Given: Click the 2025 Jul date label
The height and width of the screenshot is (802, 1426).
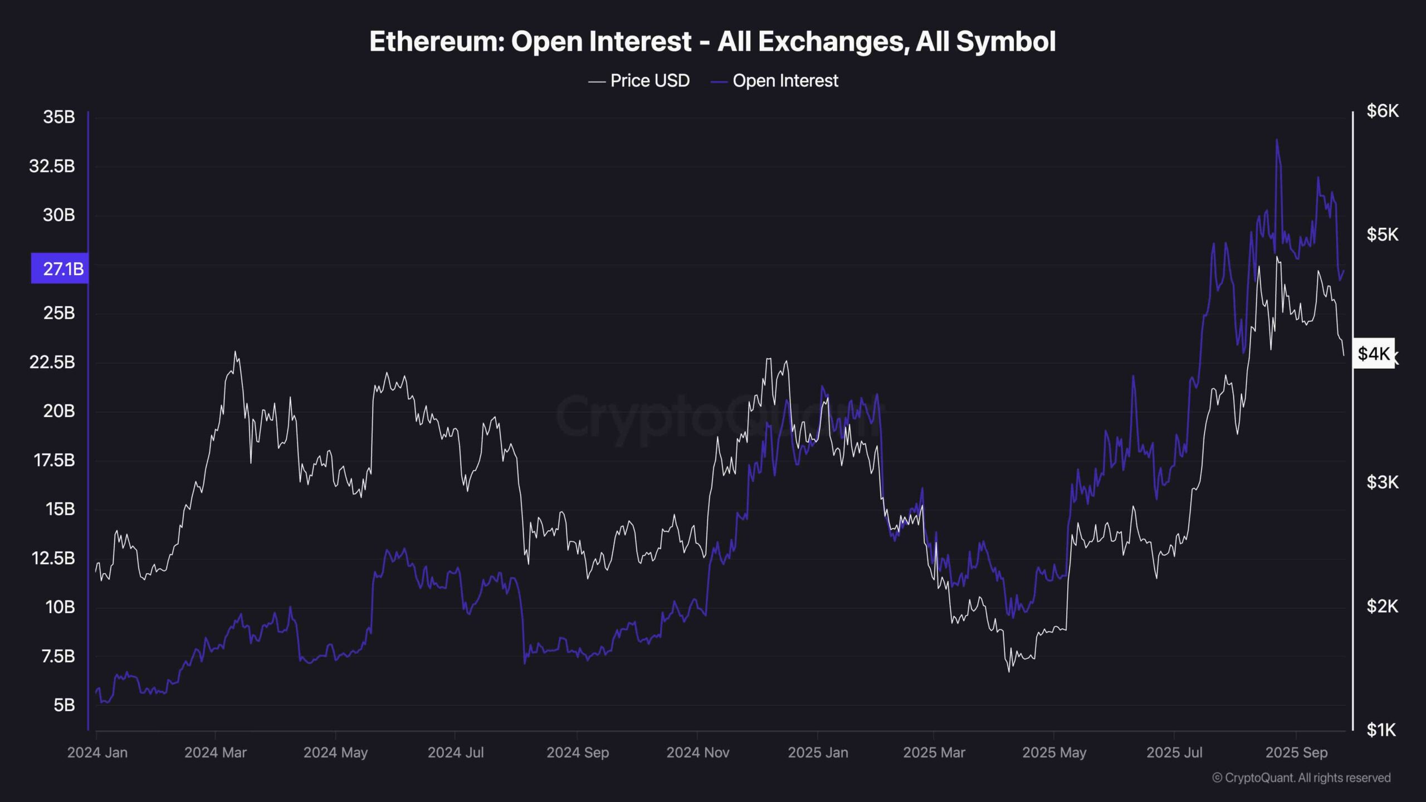Looking at the screenshot, I should tap(1174, 752).
